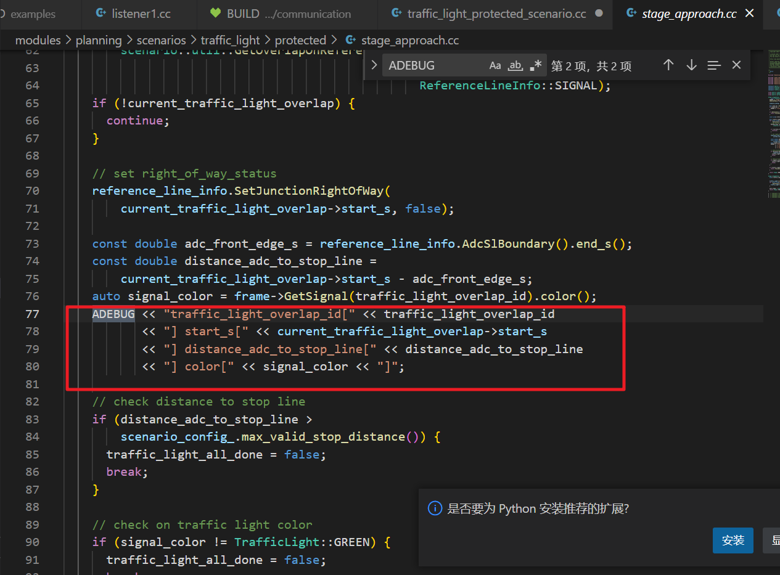
Task: Click the minimap code overview
Action: (x=774, y=123)
